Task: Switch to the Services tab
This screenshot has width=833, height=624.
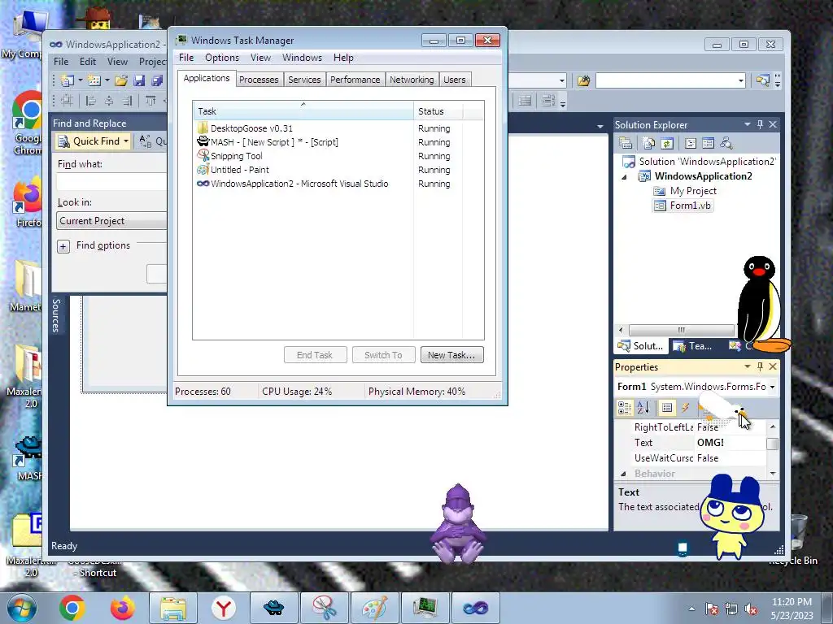Action: point(304,80)
